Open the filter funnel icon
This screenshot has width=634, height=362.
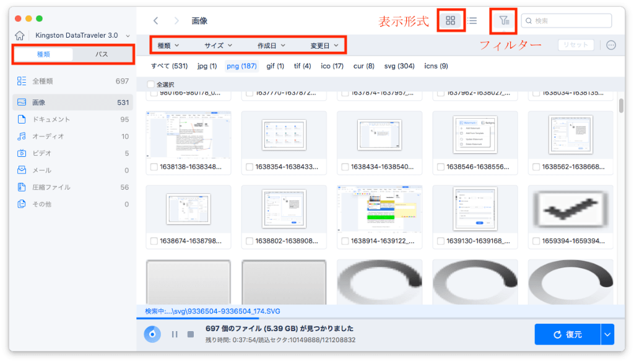coord(504,20)
